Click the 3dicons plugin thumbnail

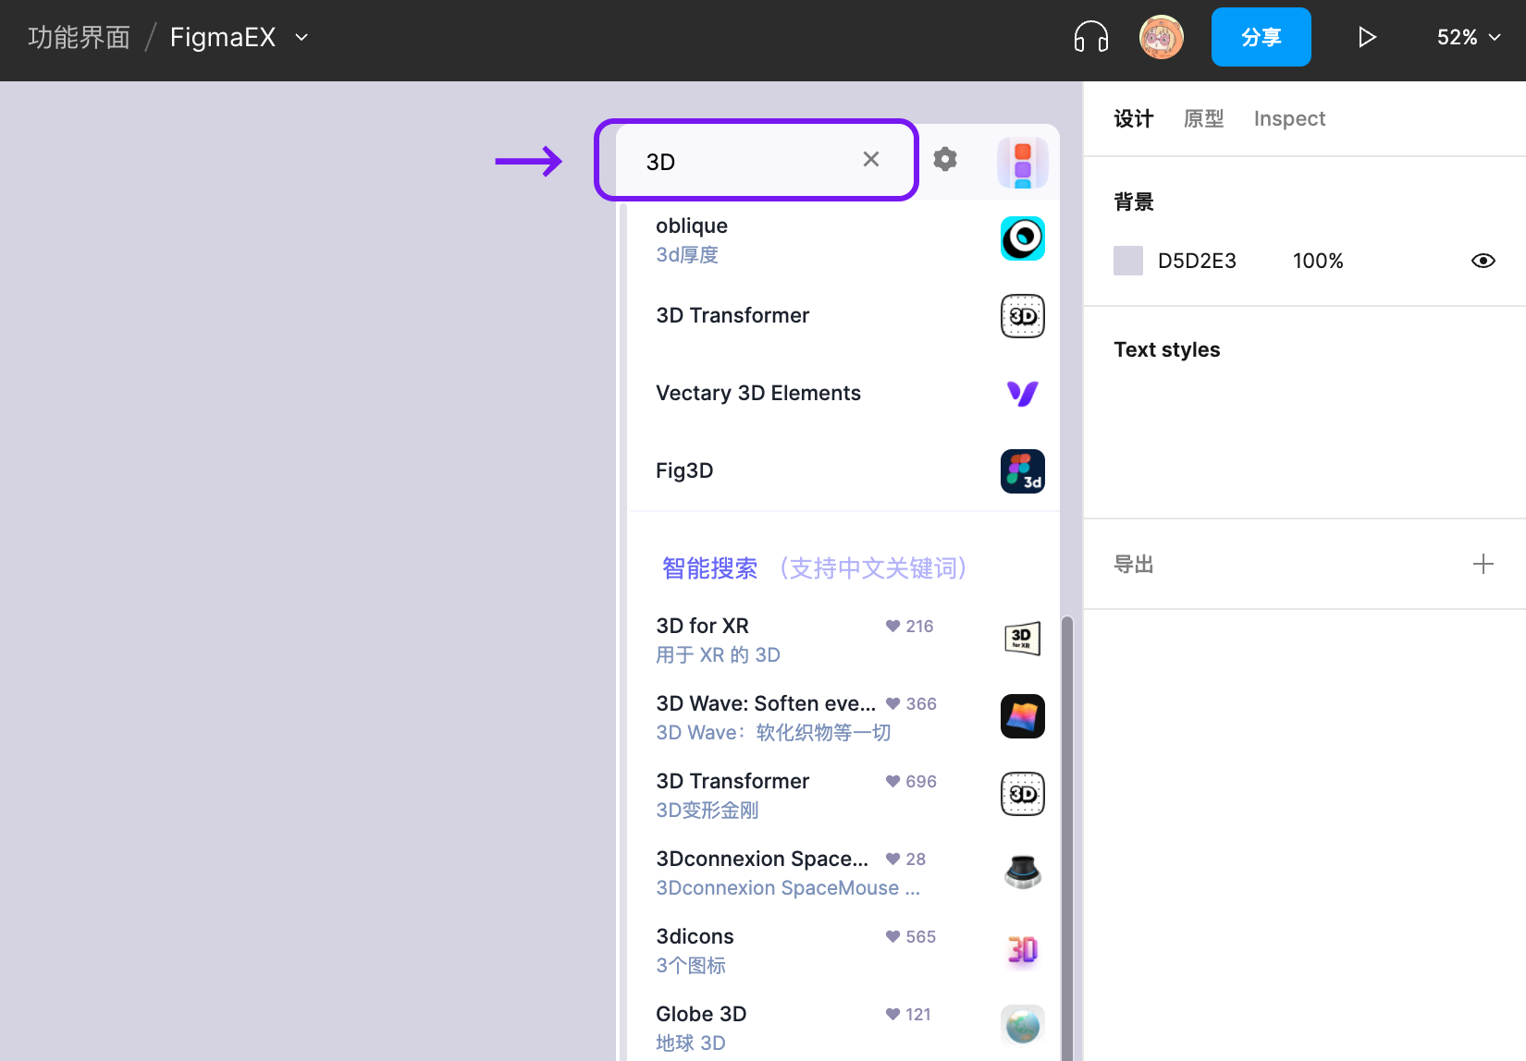(1023, 949)
